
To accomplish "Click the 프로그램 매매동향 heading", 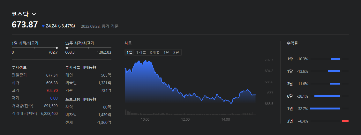I will 80,99.
